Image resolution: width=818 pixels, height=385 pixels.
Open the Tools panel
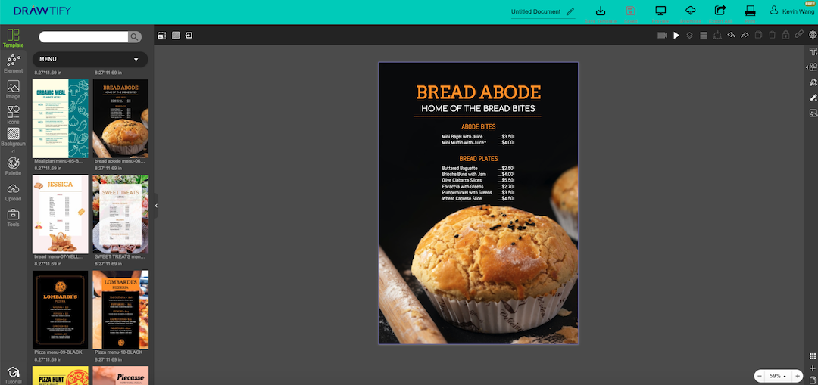(13, 218)
